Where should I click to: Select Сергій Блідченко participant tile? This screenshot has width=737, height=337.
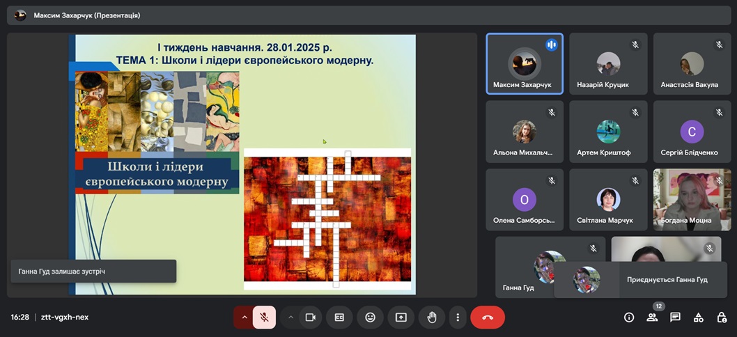692,132
